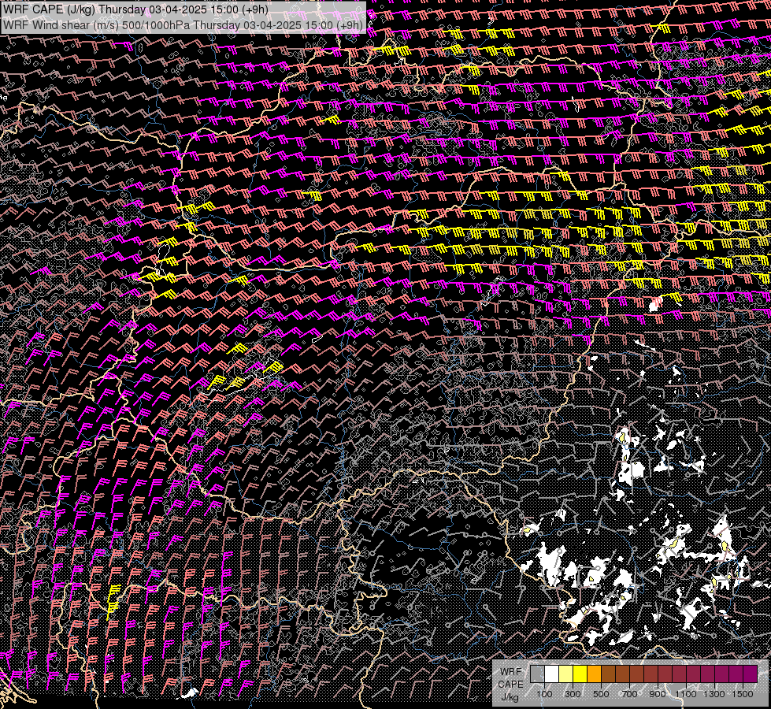
Task: Click the '1100' legend label
Action: pyautogui.click(x=685, y=694)
